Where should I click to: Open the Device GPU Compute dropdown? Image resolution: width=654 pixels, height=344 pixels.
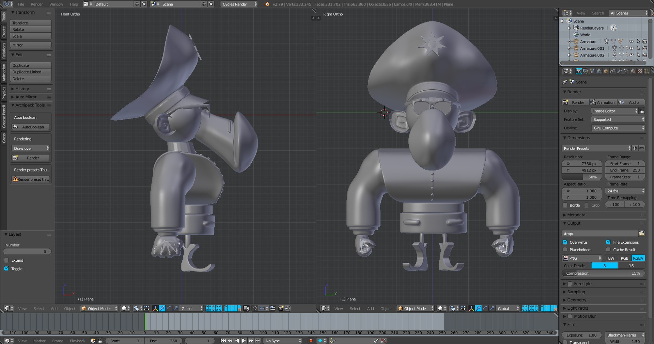coord(618,128)
